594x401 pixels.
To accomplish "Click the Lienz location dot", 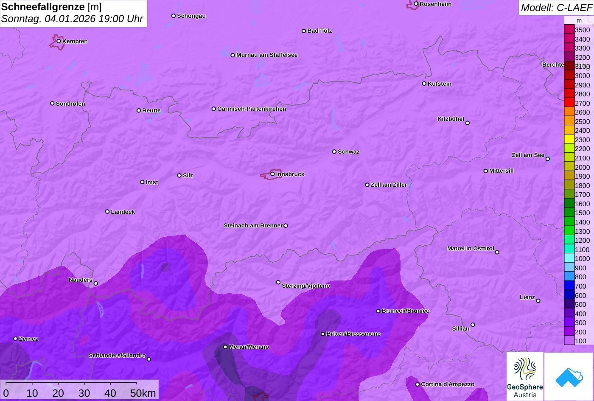I will [538, 301].
